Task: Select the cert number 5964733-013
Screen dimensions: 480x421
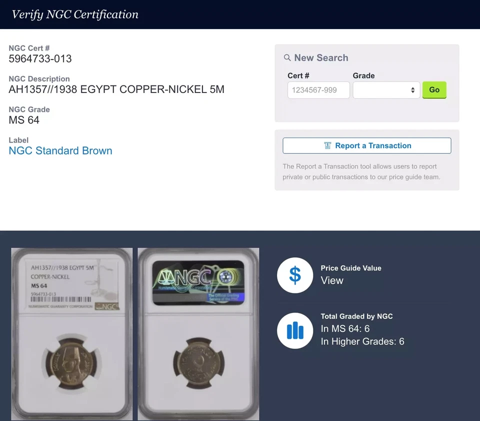Action: tap(40, 58)
